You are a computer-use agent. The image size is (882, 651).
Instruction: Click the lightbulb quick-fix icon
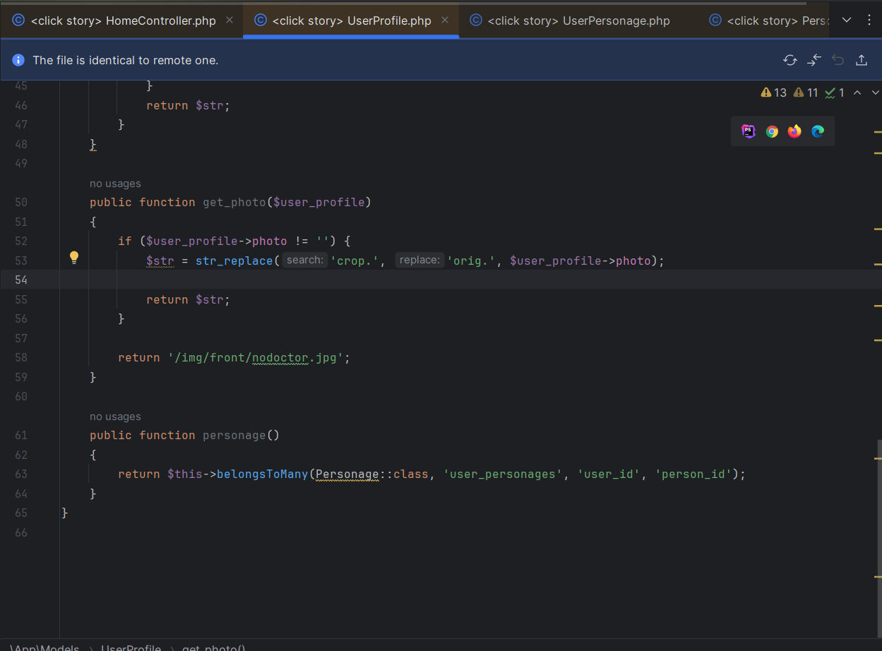[74, 258]
